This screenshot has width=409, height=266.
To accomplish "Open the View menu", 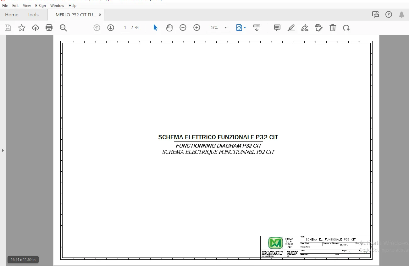I will (27, 6).
